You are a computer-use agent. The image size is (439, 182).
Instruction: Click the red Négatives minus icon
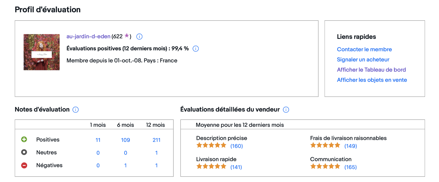(x=24, y=165)
